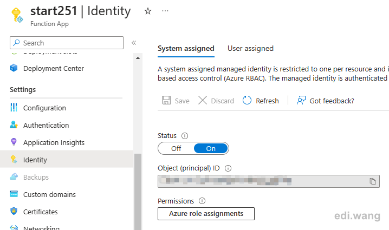Image resolution: width=389 pixels, height=230 pixels.
Task: Click the Refresh text label
Action: pyautogui.click(x=268, y=101)
